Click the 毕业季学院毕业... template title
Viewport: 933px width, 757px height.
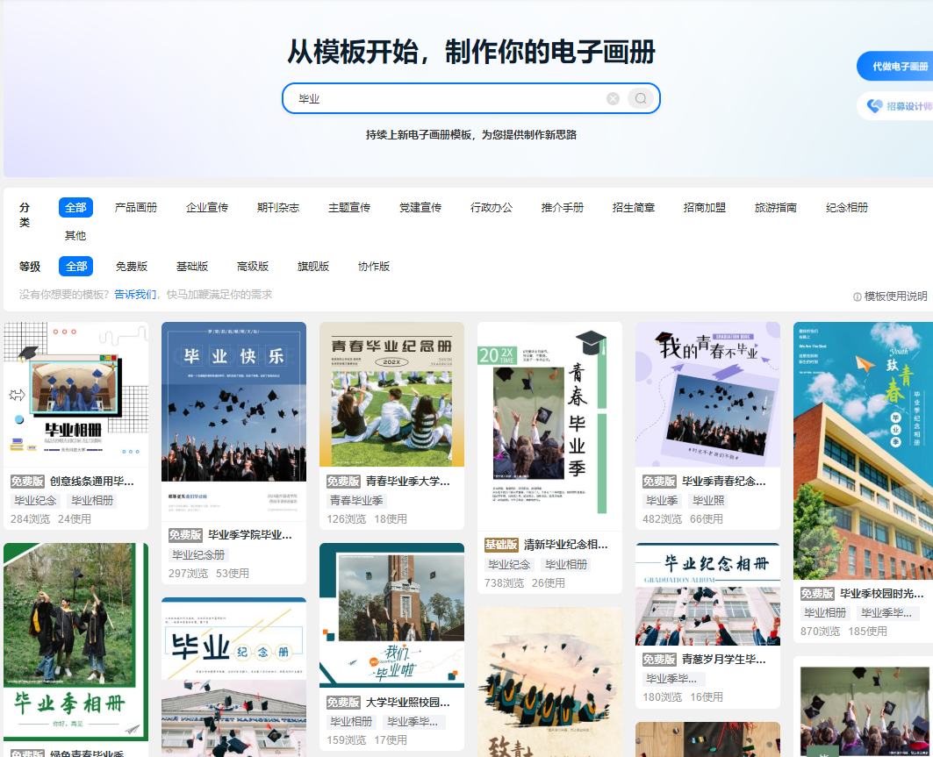[x=250, y=534]
